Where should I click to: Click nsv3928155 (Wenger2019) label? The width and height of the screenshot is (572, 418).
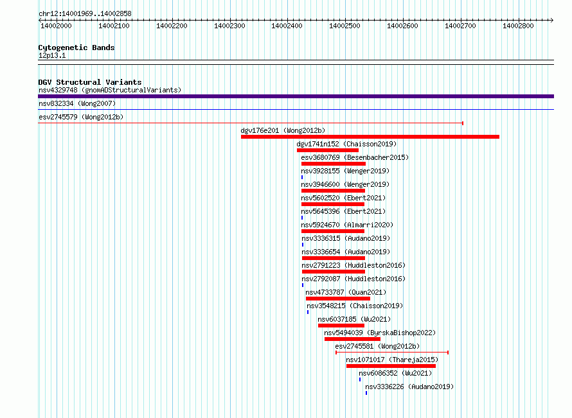coord(345,171)
